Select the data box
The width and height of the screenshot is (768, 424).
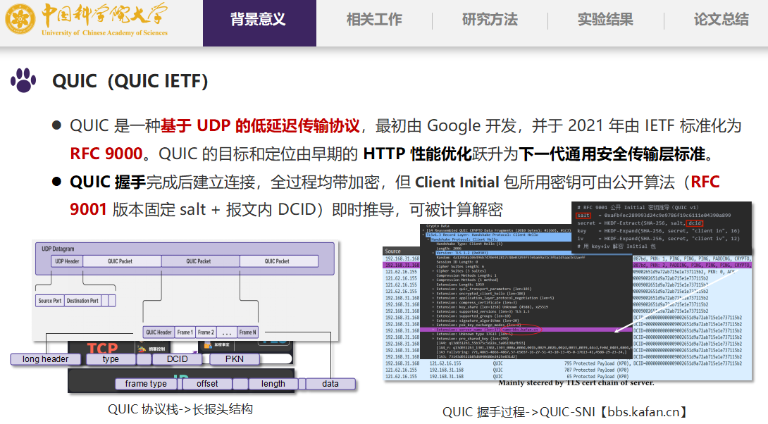click(330, 384)
